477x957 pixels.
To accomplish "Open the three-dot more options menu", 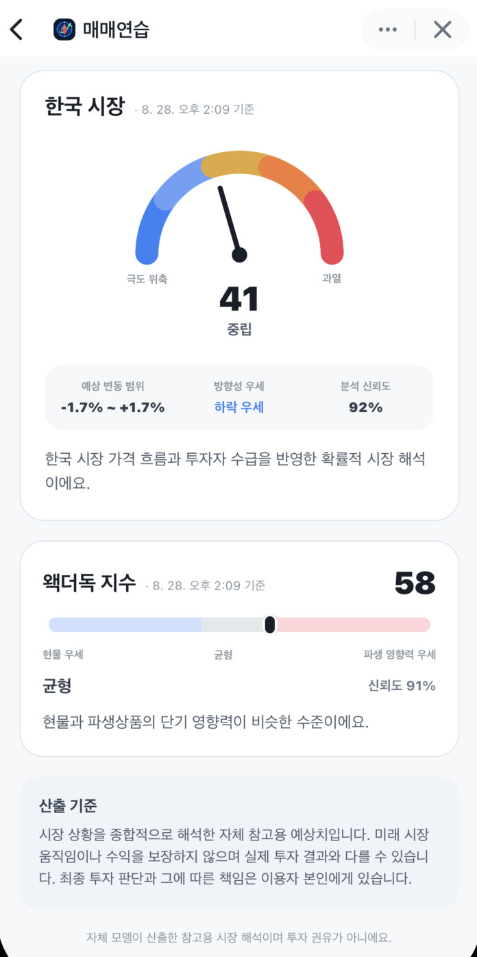I will point(388,29).
